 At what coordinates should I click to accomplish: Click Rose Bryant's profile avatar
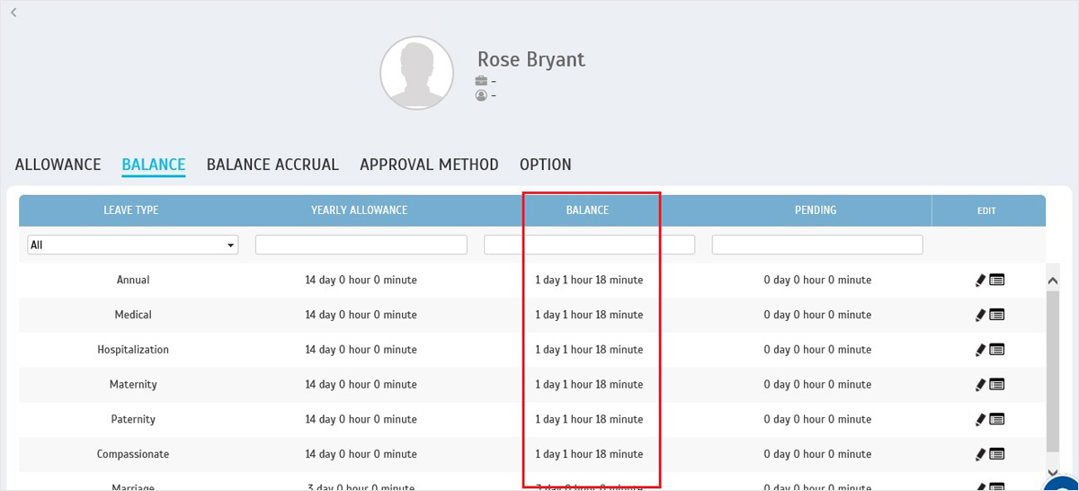pos(417,74)
